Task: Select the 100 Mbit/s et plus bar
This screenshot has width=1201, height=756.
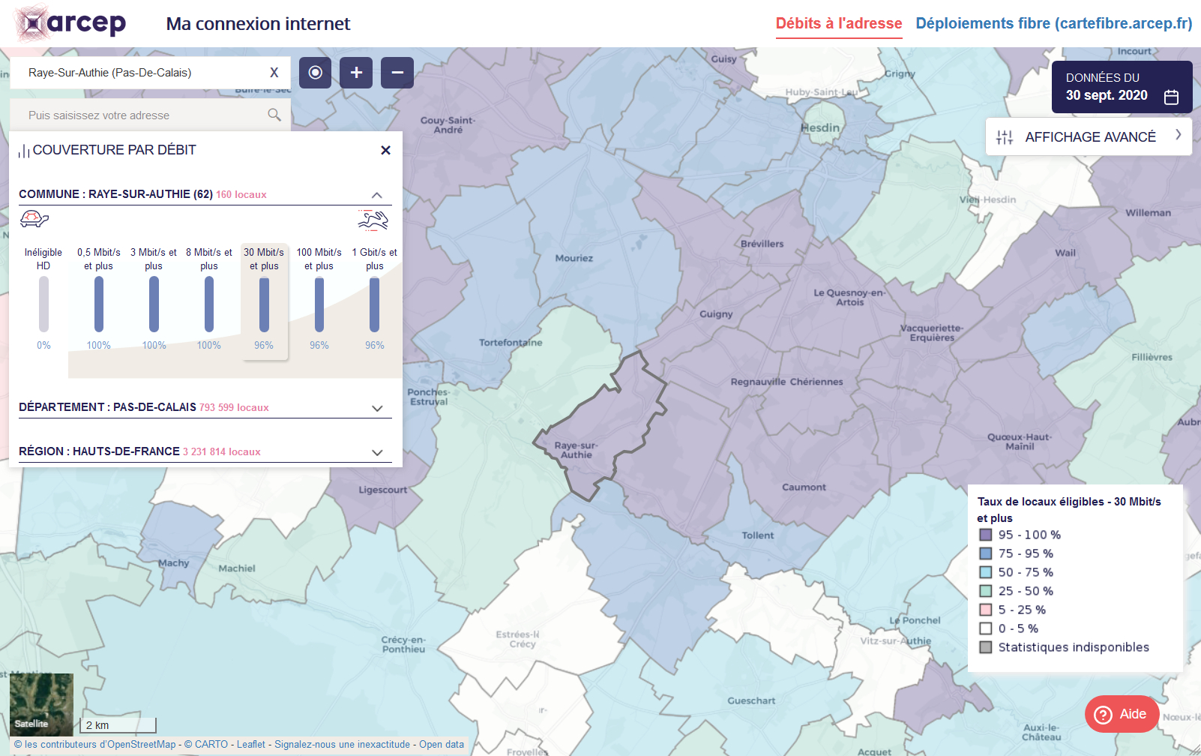Action: tap(319, 304)
